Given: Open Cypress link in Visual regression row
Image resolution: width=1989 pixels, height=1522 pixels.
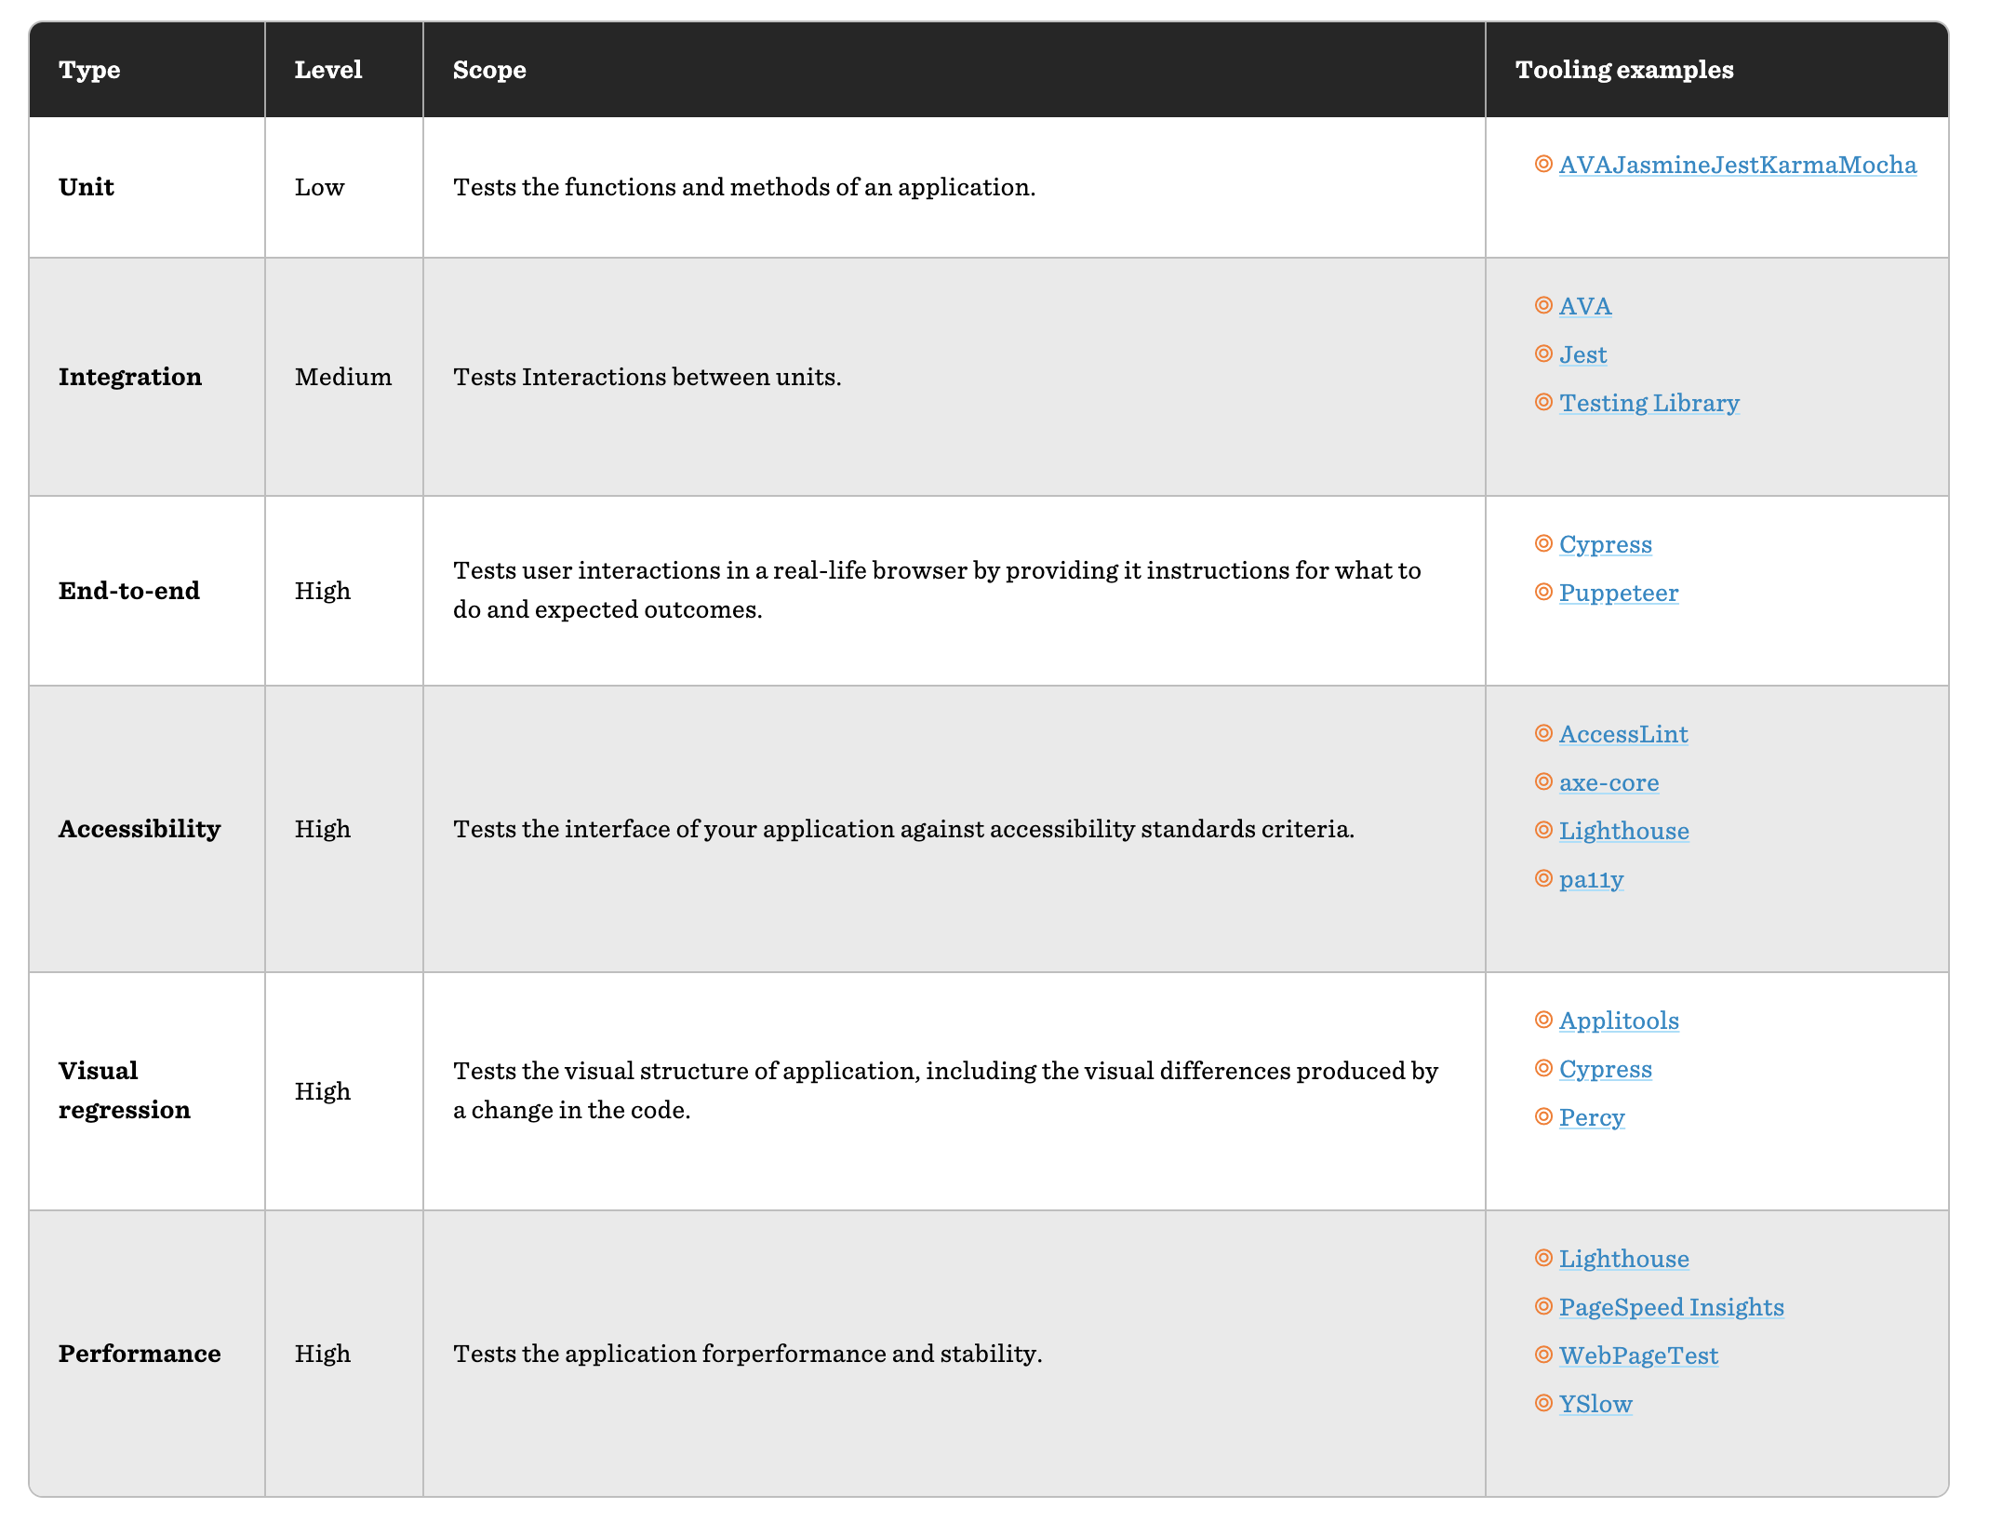Looking at the screenshot, I should tap(1605, 1069).
